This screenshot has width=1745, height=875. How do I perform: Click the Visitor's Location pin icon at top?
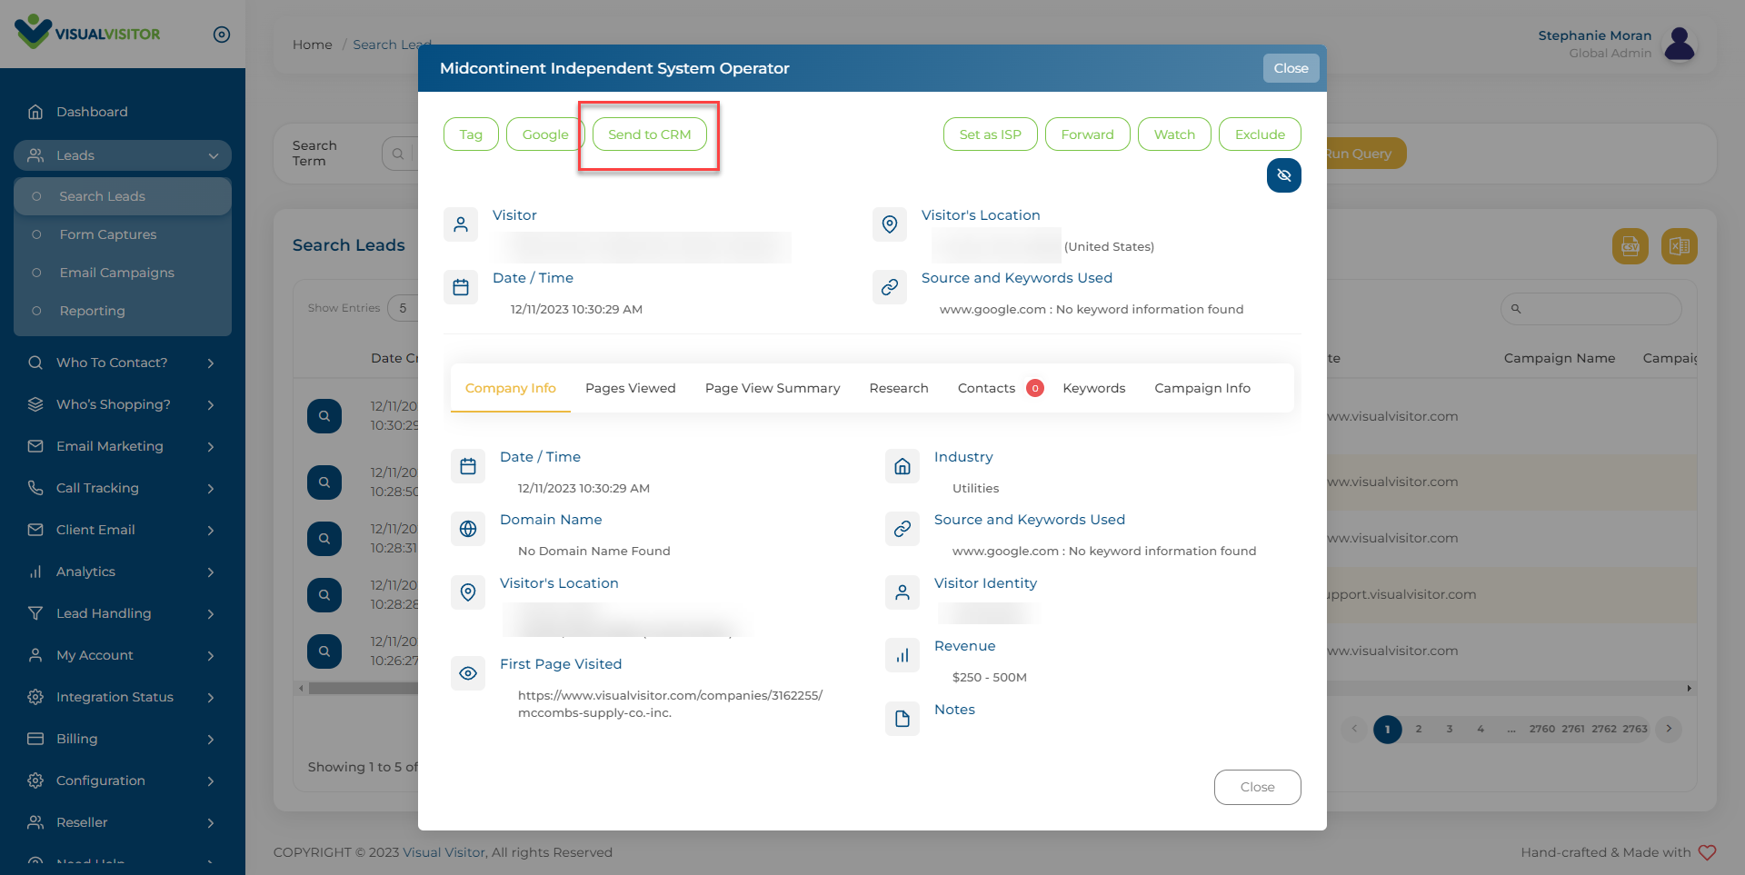890,224
